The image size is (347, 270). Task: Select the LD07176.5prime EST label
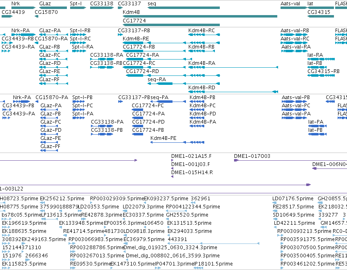(x=293, y=199)
